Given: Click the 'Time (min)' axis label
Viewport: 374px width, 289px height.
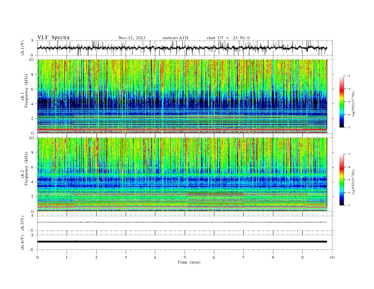Looking at the screenshot, I should pos(189,262).
